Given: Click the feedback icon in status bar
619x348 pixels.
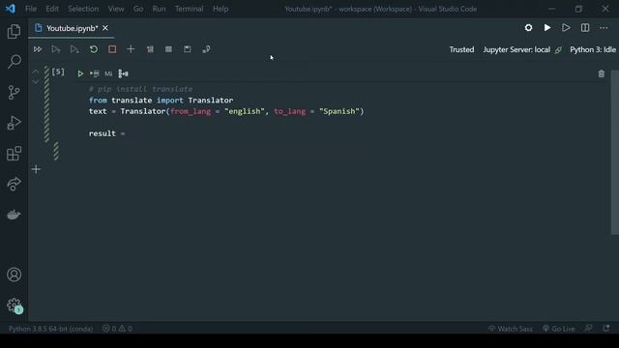Looking at the screenshot, I should [589, 329].
